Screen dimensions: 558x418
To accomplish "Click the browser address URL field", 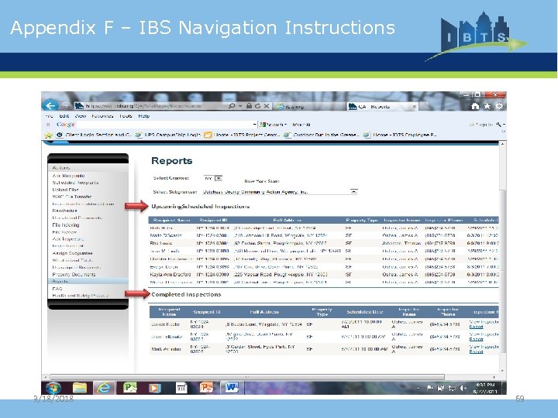I will (x=150, y=106).
